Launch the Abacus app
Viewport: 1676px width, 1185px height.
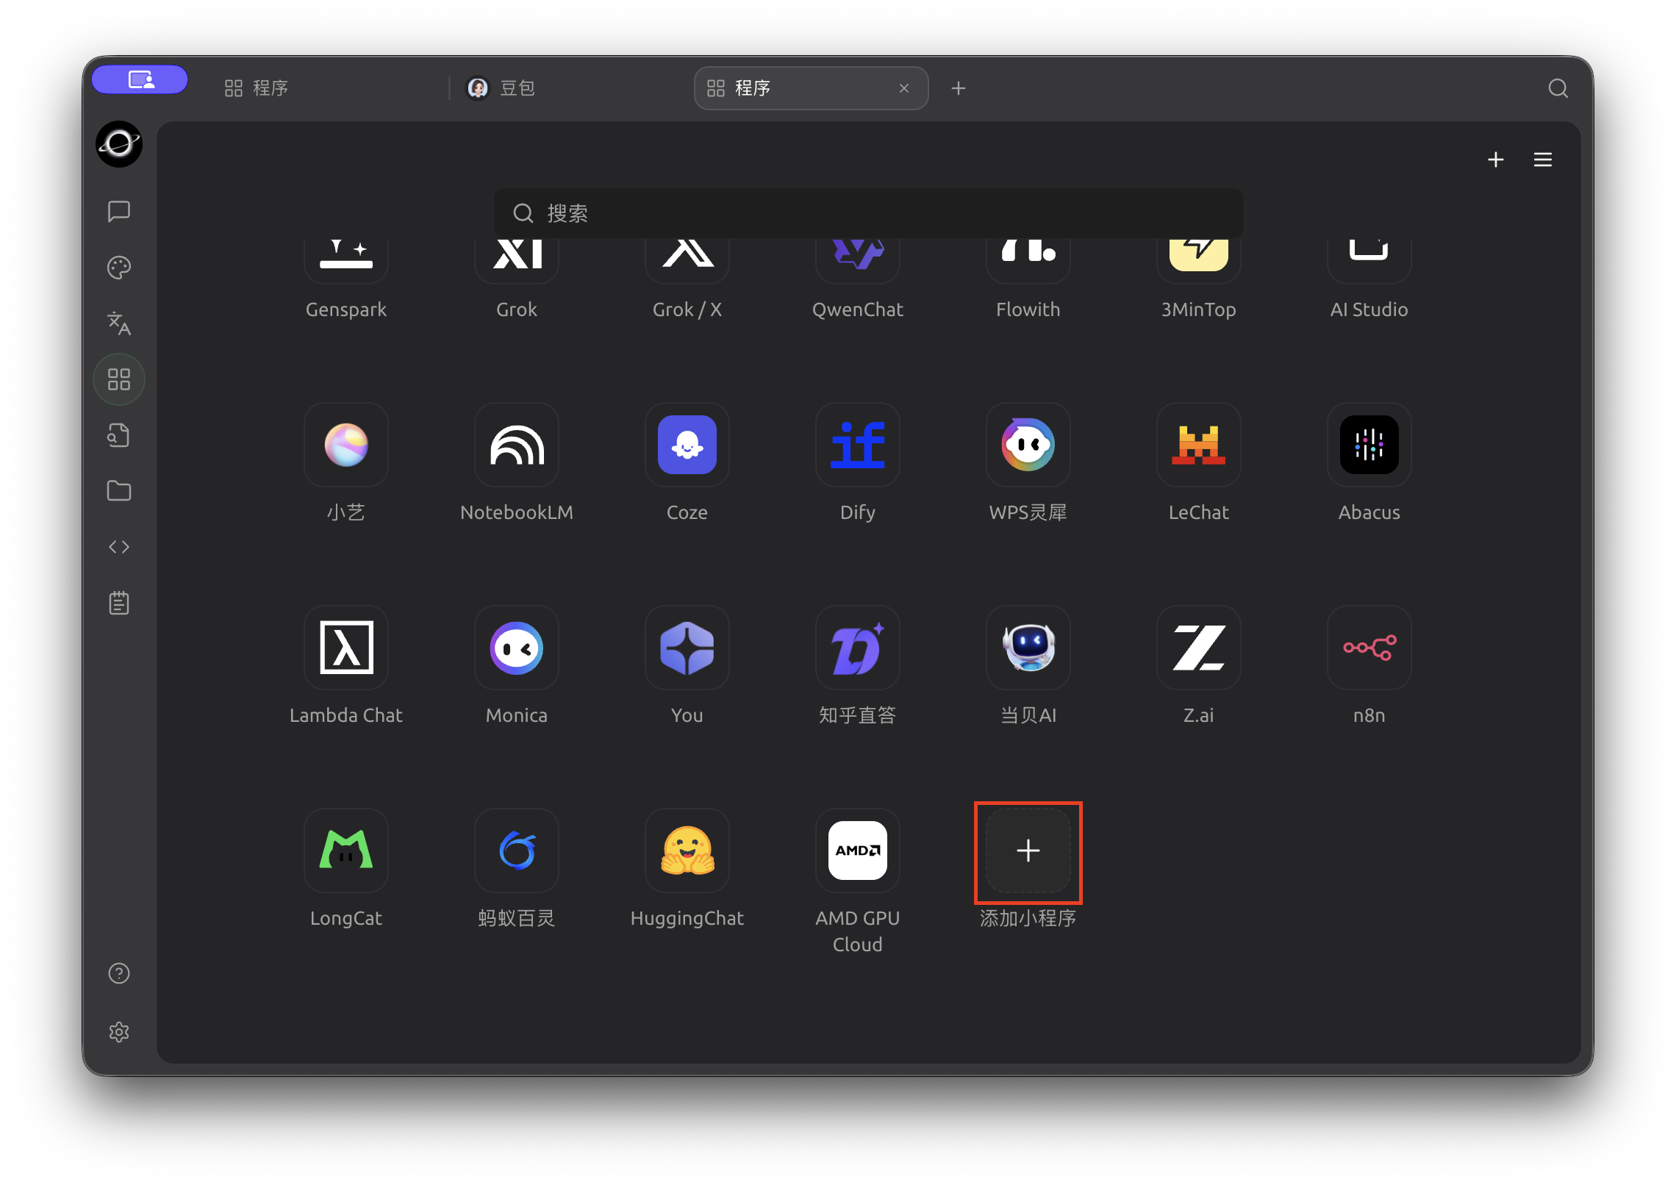pyautogui.click(x=1369, y=445)
